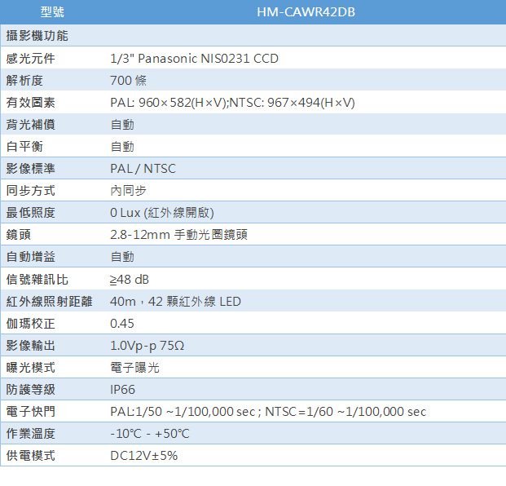Click the 1.0Vp-p 75Ω video output value
Screen dimensions: 506x486
147,346
